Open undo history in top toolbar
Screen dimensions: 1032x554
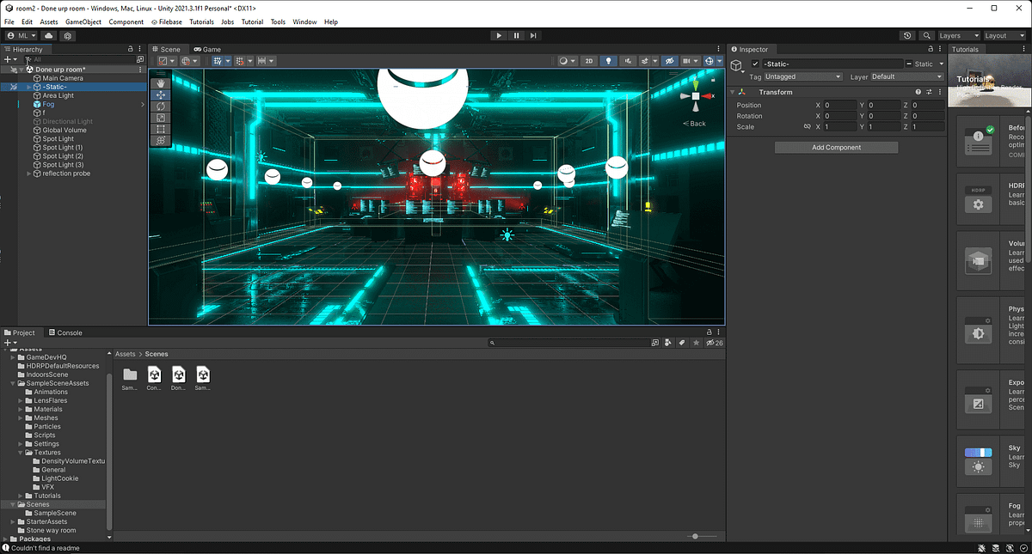click(908, 35)
